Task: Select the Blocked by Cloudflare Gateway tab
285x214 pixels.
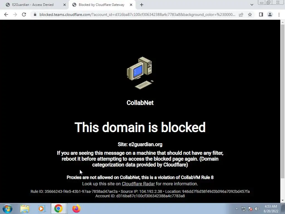Action: 101,5
